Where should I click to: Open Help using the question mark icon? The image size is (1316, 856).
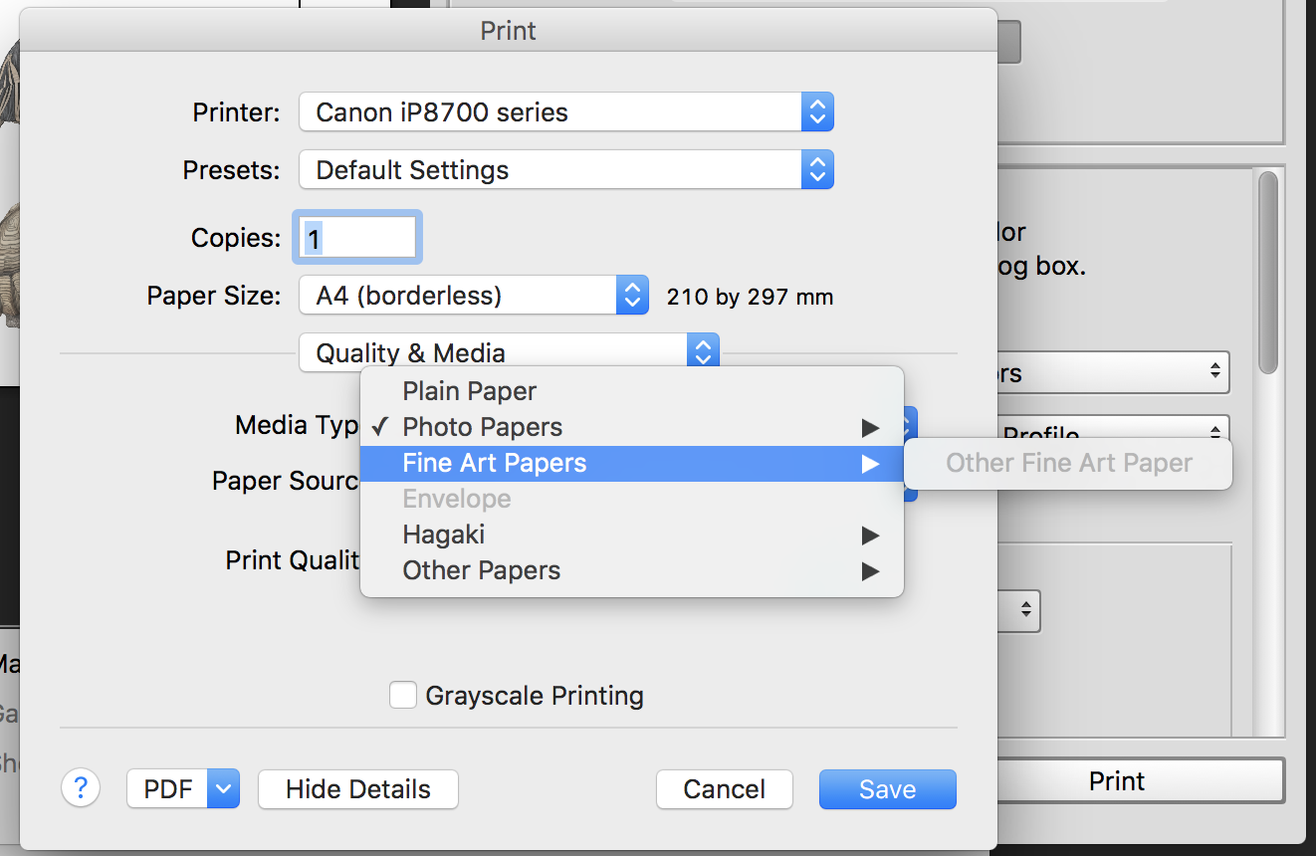click(81, 788)
